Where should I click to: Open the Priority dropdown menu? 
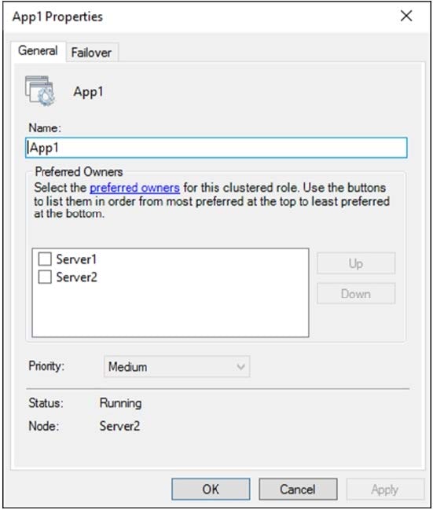tap(177, 366)
